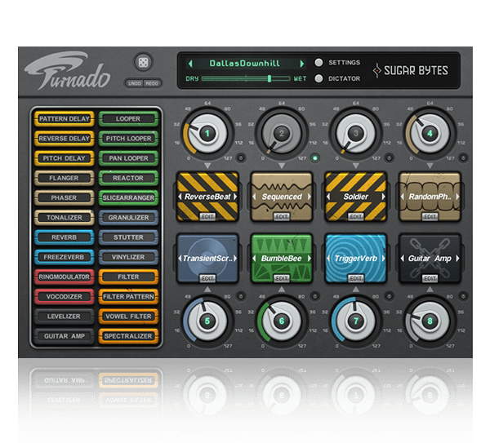Choose Pattern Delay from effect list

(x=64, y=119)
